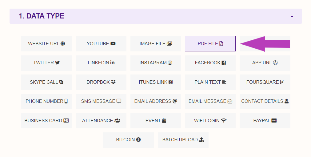Select the Contact Details option

(x=265, y=101)
